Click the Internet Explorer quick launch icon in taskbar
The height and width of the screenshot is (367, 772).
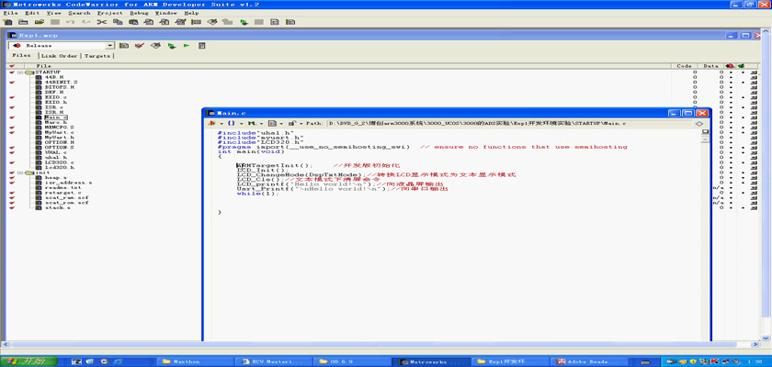click(x=119, y=361)
